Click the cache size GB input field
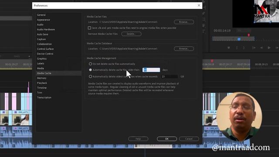The height and width of the screenshot is (157, 279). [x=170, y=77]
